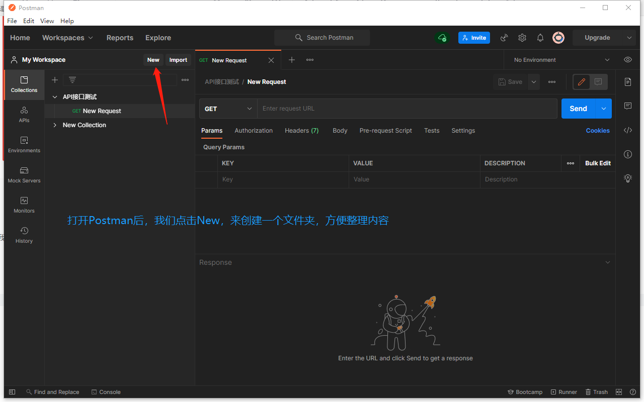Switch to the Authorization tab
This screenshot has height=402, width=644.
tap(254, 131)
